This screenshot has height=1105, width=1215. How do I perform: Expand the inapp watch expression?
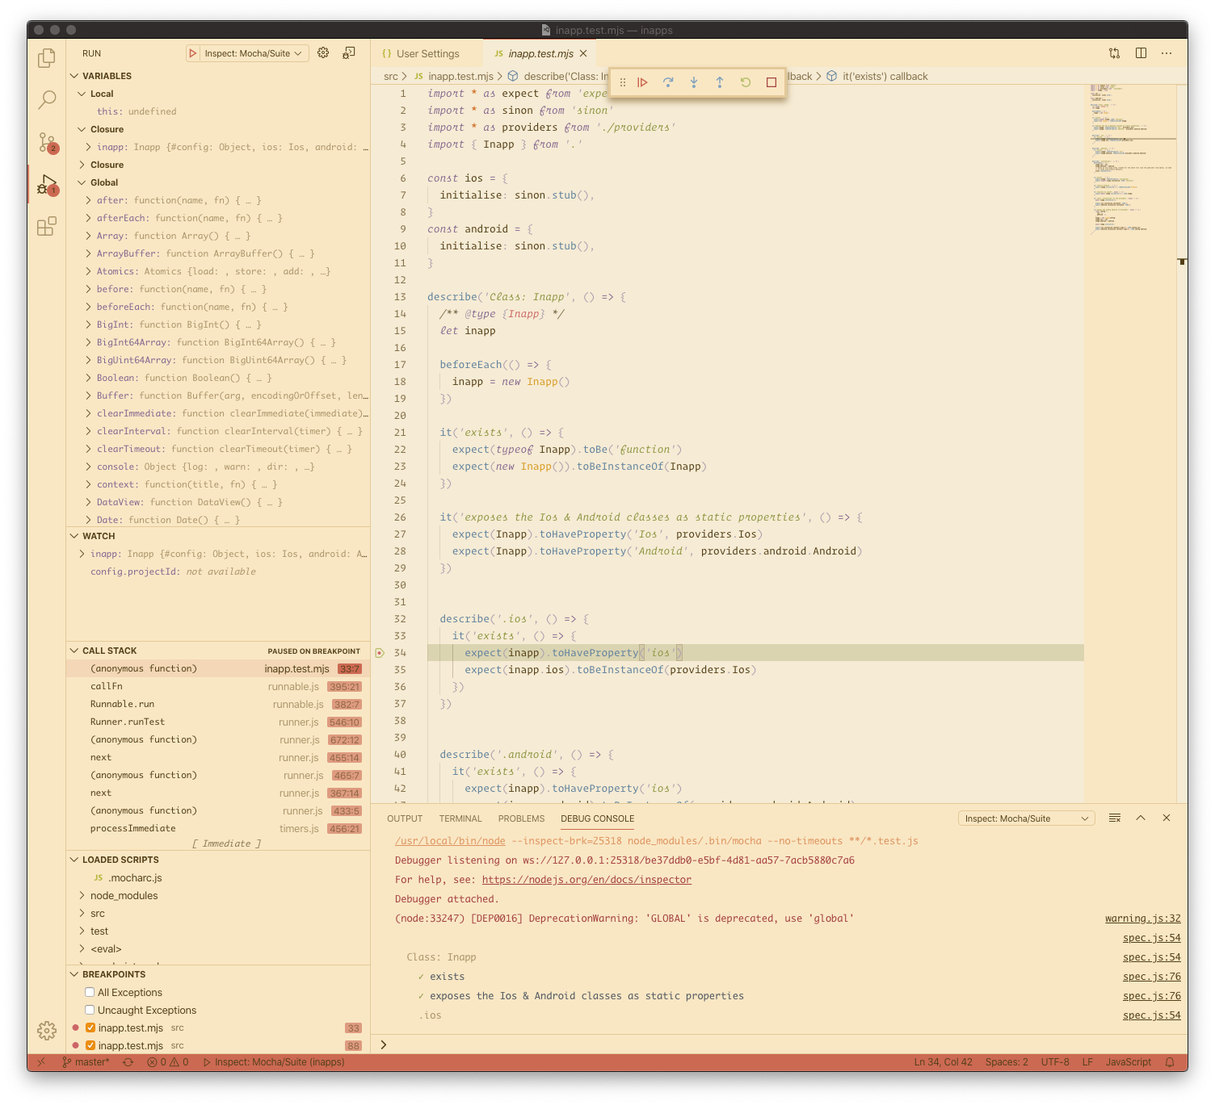(82, 554)
